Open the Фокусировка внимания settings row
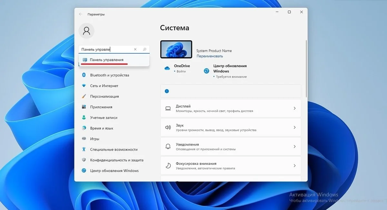This screenshot has width=387, height=210. [231, 165]
